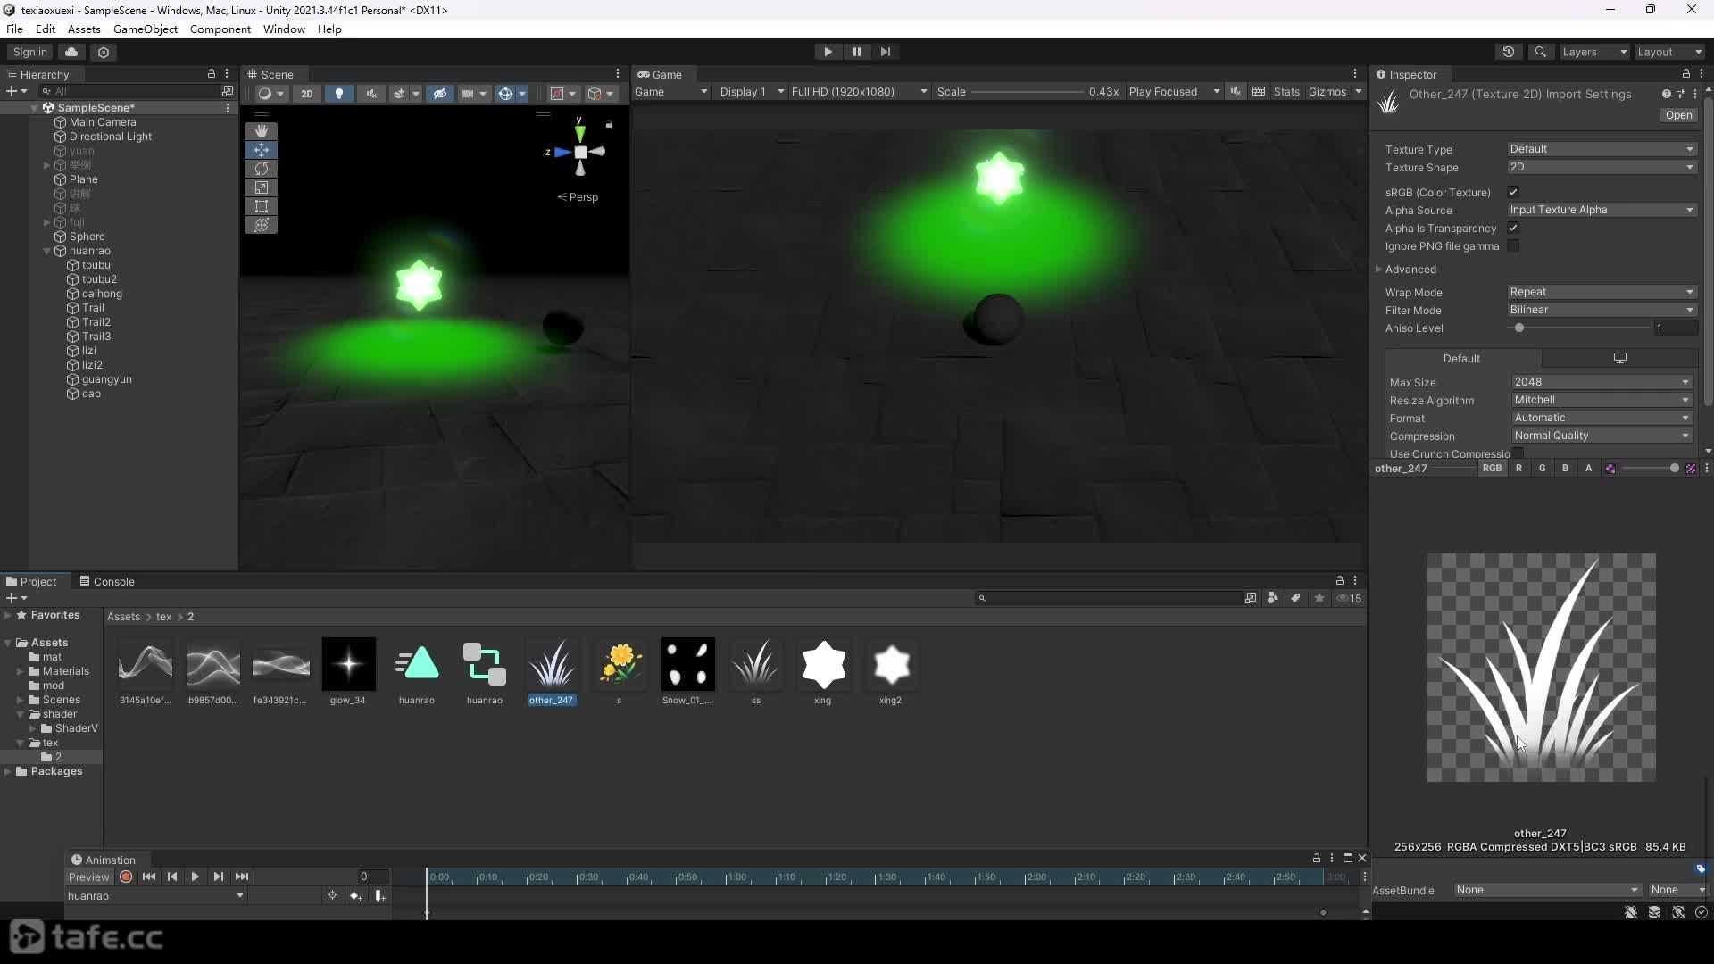Toggle Use Crunch Compression checkbox

[x=1518, y=453]
